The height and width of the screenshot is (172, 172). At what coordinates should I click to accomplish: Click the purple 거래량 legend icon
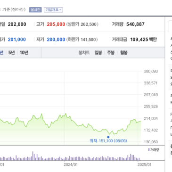point(149,150)
